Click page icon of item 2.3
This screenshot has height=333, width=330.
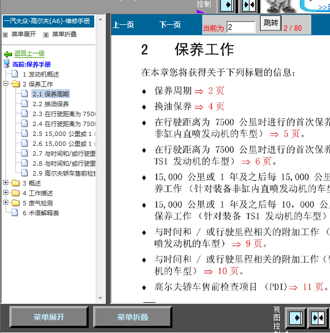(25, 113)
